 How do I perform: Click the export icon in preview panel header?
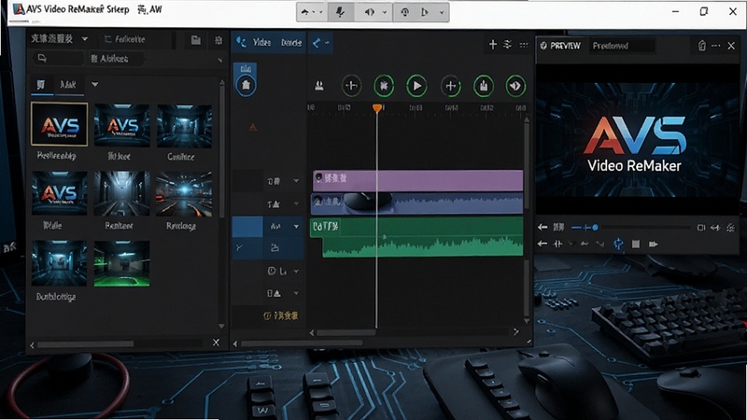tap(701, 46)
